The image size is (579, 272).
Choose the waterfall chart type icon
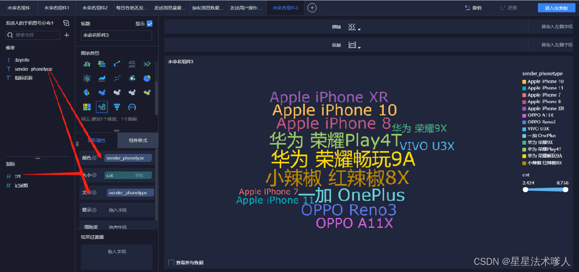tap(117, 64)
